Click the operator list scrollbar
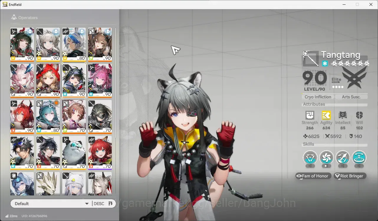 point(115,82)
